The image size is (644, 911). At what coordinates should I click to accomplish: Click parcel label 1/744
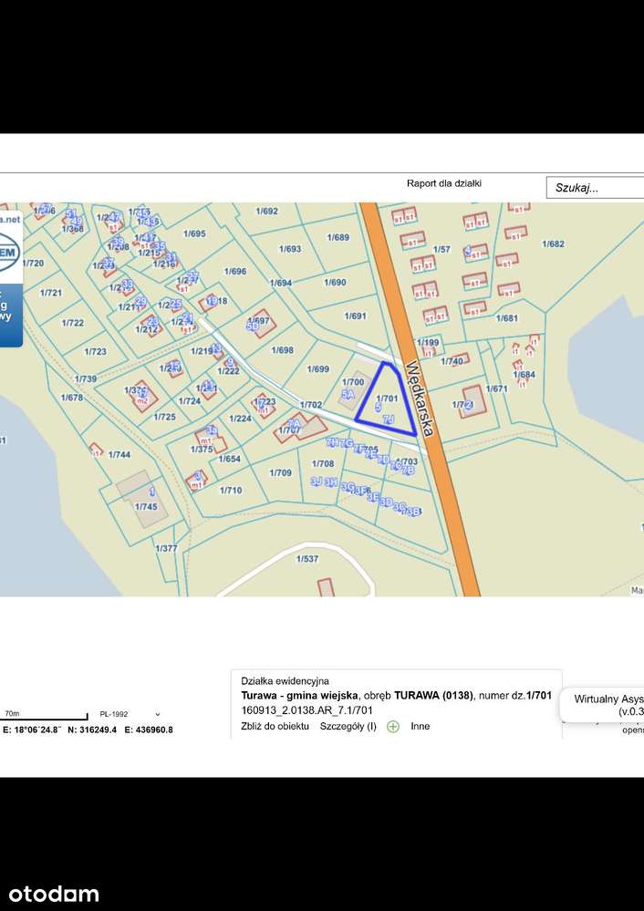[119, 455]
